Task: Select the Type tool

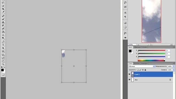Action: (3, 45)
